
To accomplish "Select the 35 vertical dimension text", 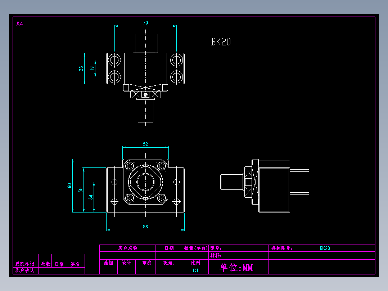I will 81,68.
